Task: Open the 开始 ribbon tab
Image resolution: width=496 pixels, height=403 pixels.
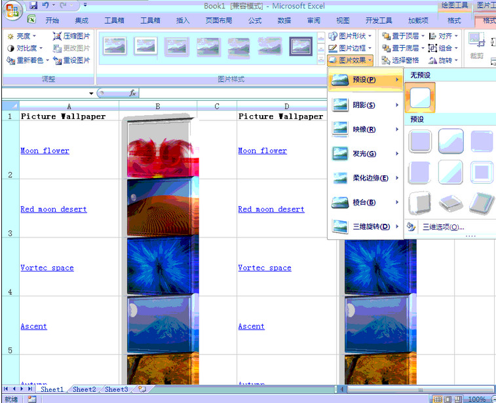Action: (x=52, y=20)
